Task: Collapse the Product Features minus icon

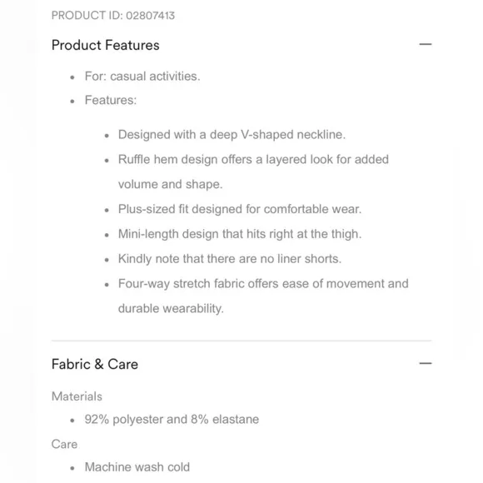Action: pos(425,44)
